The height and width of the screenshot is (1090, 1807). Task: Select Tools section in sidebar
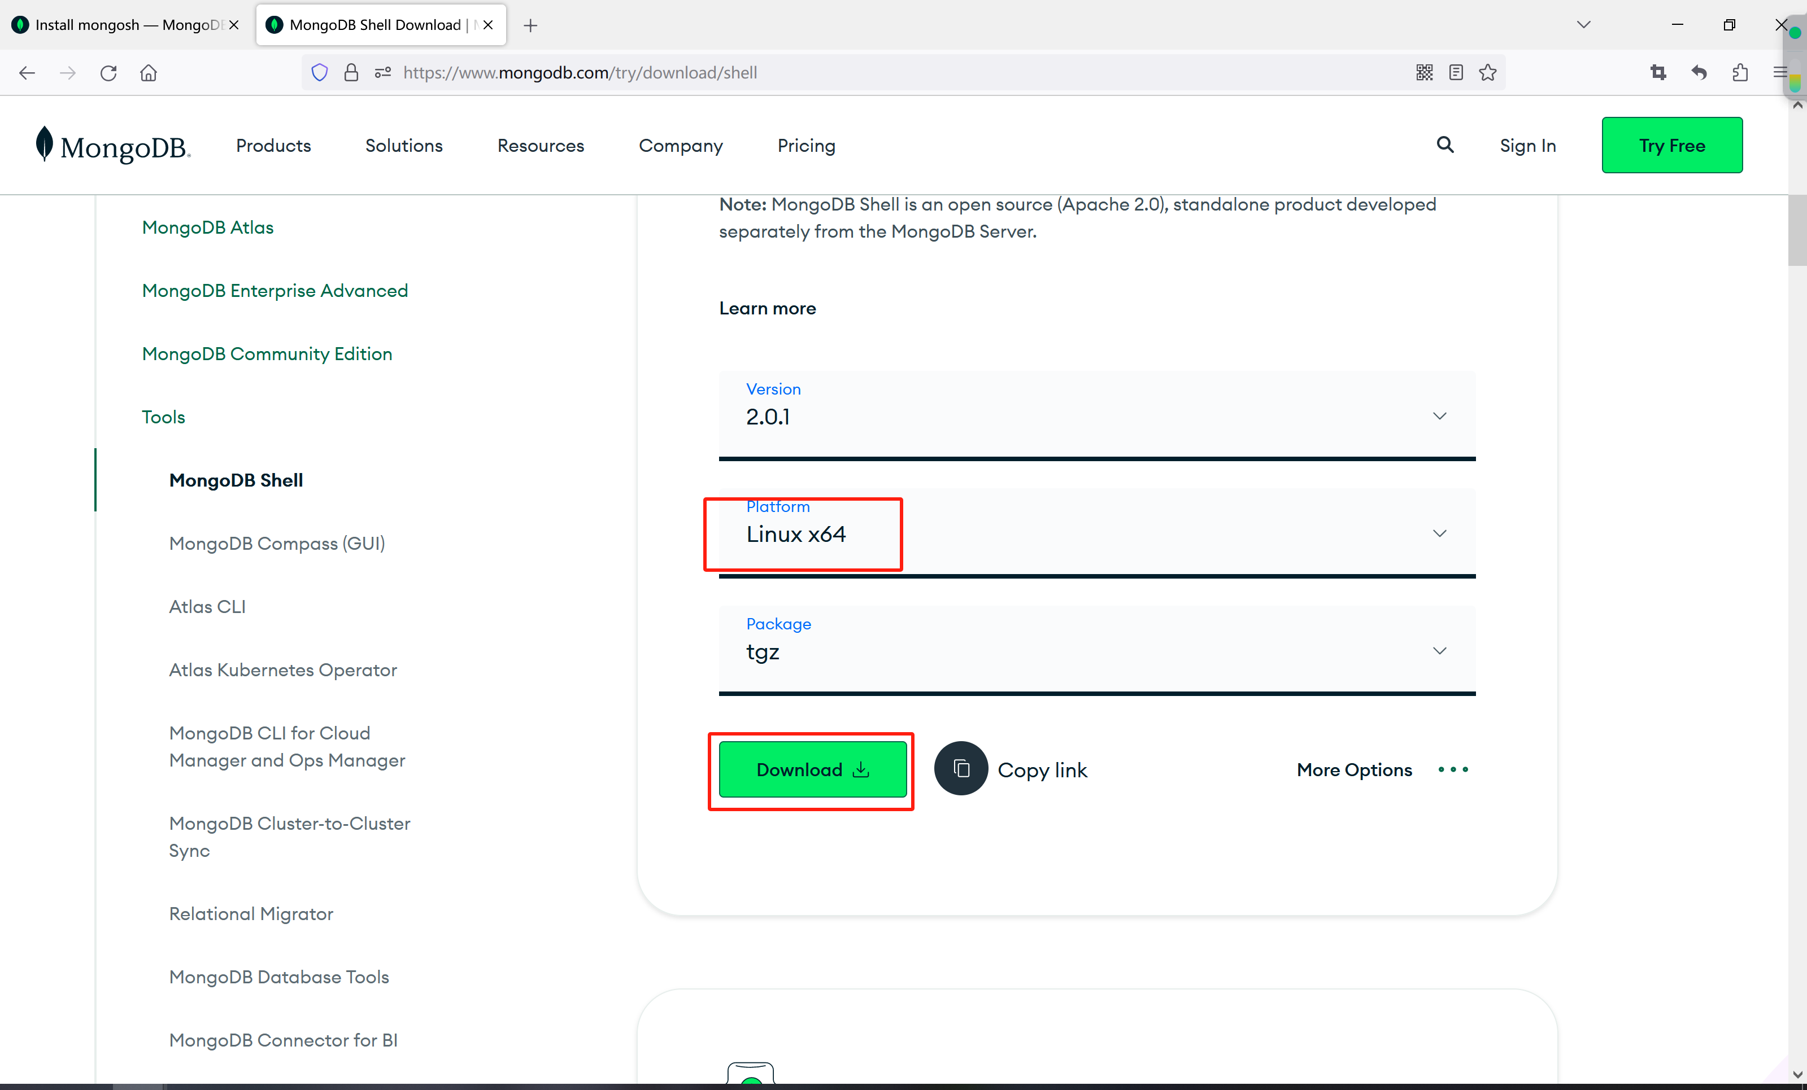(164, 417)
